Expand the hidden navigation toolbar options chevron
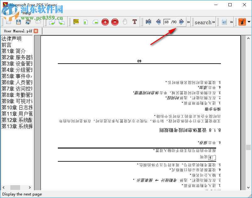 point(188,22)
